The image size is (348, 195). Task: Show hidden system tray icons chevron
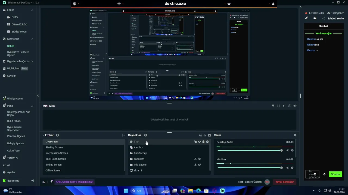(x=314, y=191)
